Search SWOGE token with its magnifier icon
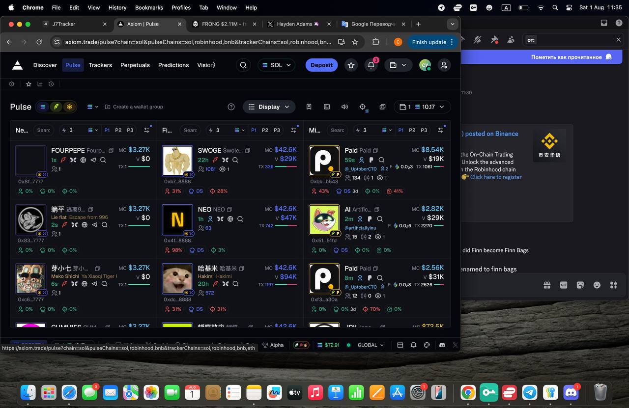The width and height of the screenshot is (629, 408). coord(235,160)
